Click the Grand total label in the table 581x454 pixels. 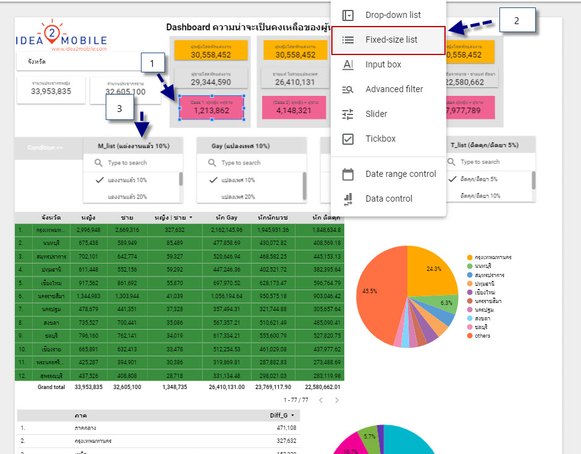(51, 387)
